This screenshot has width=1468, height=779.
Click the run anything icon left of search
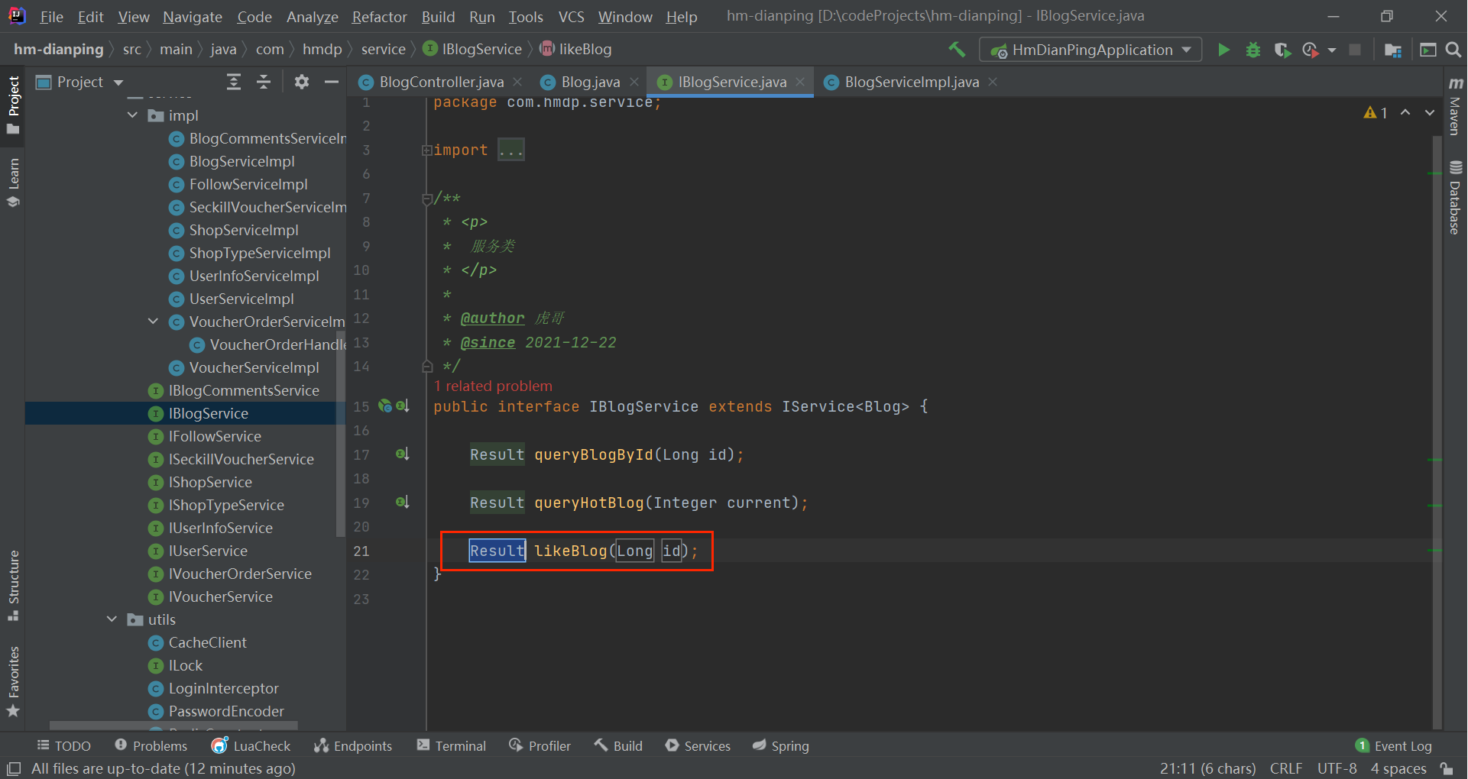(x=1427, y=50)
